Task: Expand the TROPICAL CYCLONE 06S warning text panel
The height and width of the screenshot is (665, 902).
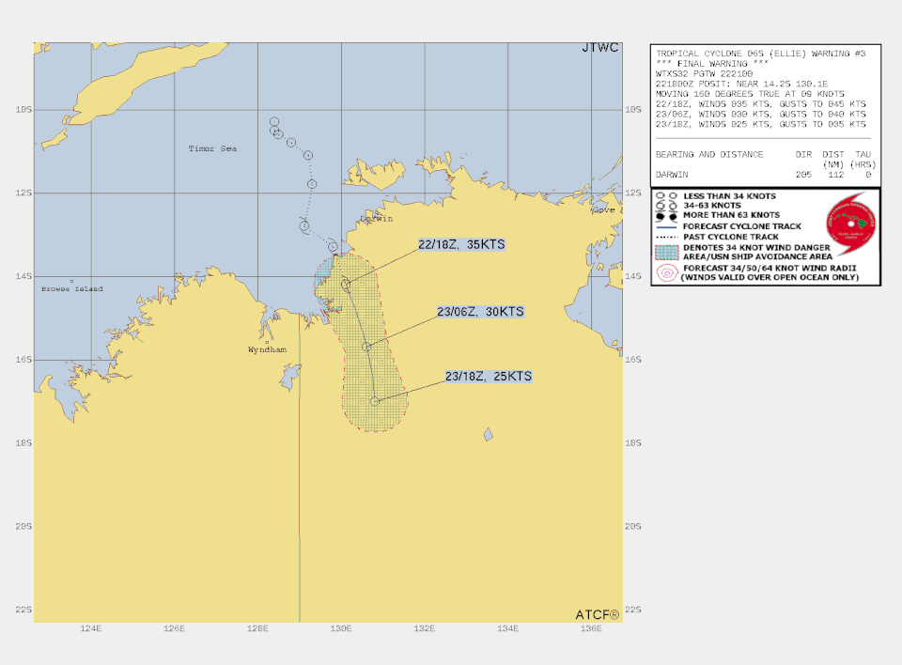Action: coord(761,54)
